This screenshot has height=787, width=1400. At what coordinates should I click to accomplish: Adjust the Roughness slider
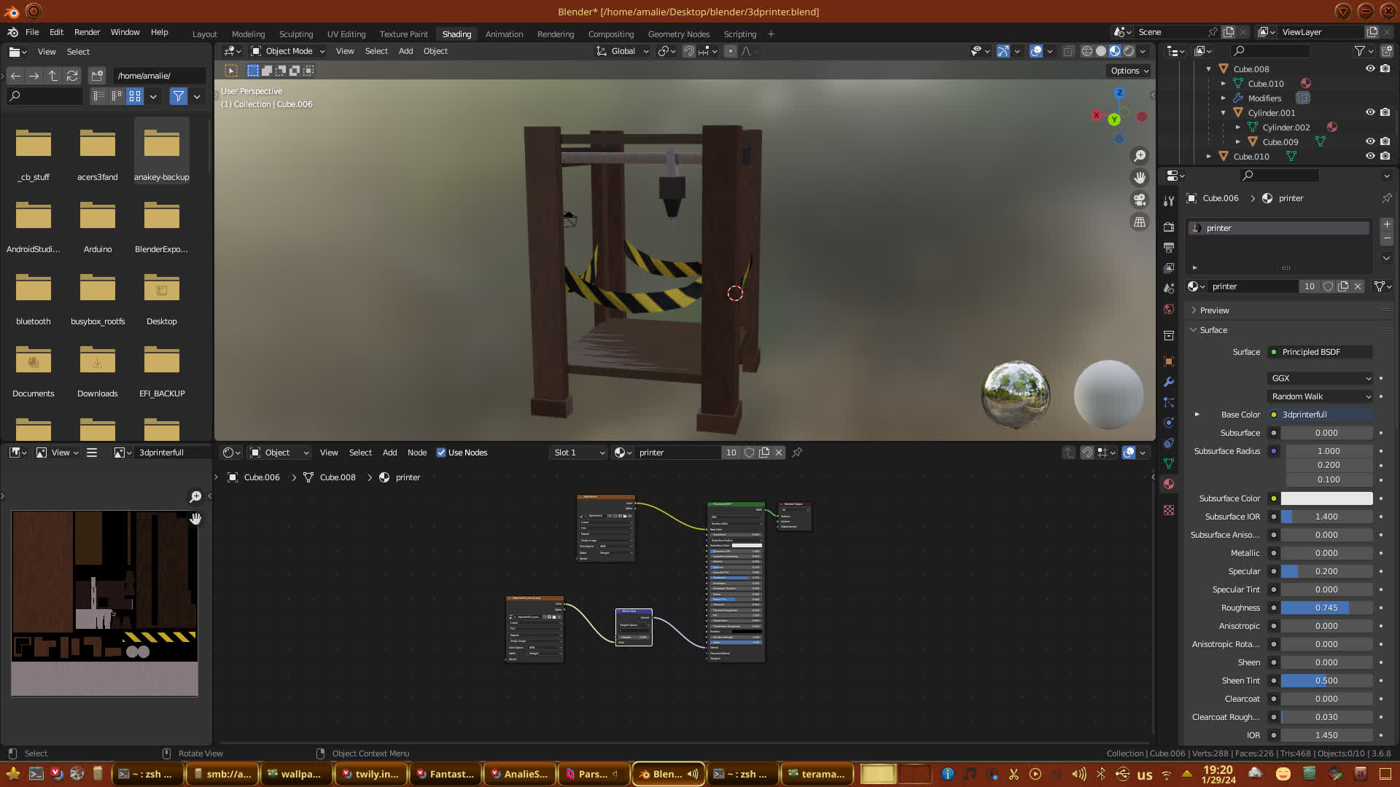point(1326,608)
